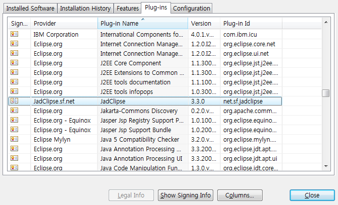The height and width of the screenshot is (205, 338).
Task: Switch to the Features tab
Action: pos(128,9)
